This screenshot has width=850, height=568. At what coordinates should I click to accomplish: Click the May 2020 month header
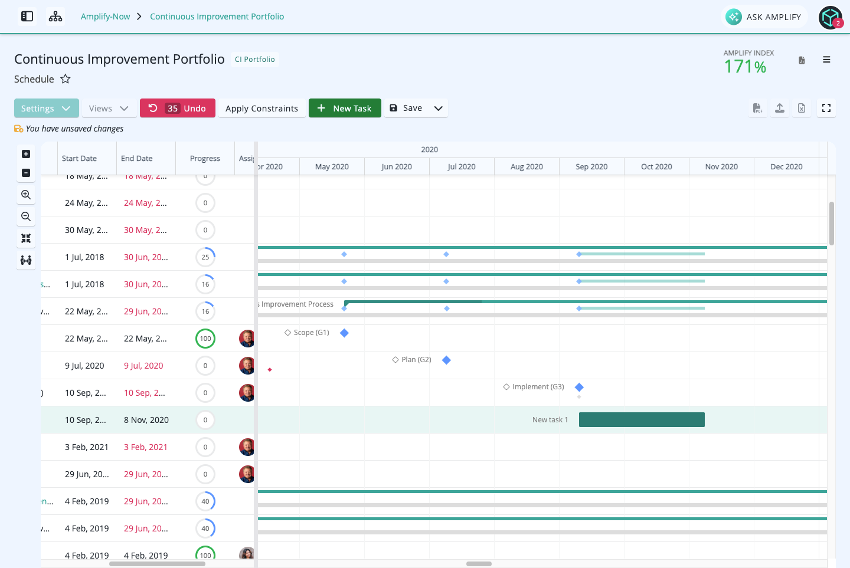332,166
